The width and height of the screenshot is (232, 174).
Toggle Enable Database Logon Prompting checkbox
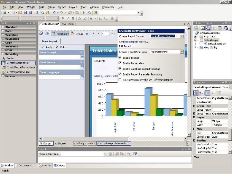pyautogui.click(x=120, y=69)
